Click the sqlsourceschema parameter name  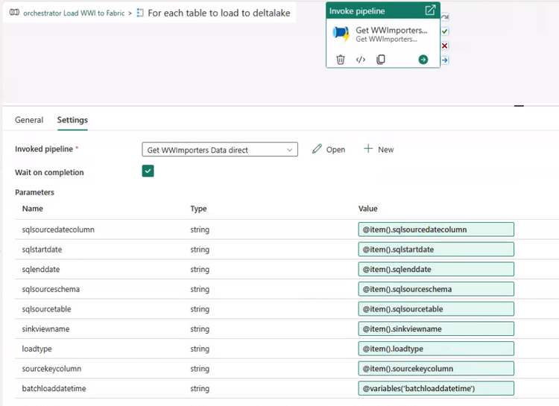coord(51,289)
